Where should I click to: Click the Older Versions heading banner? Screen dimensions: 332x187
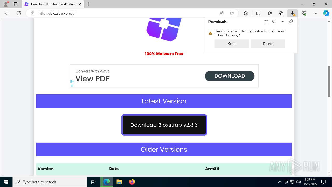[164, 149]
